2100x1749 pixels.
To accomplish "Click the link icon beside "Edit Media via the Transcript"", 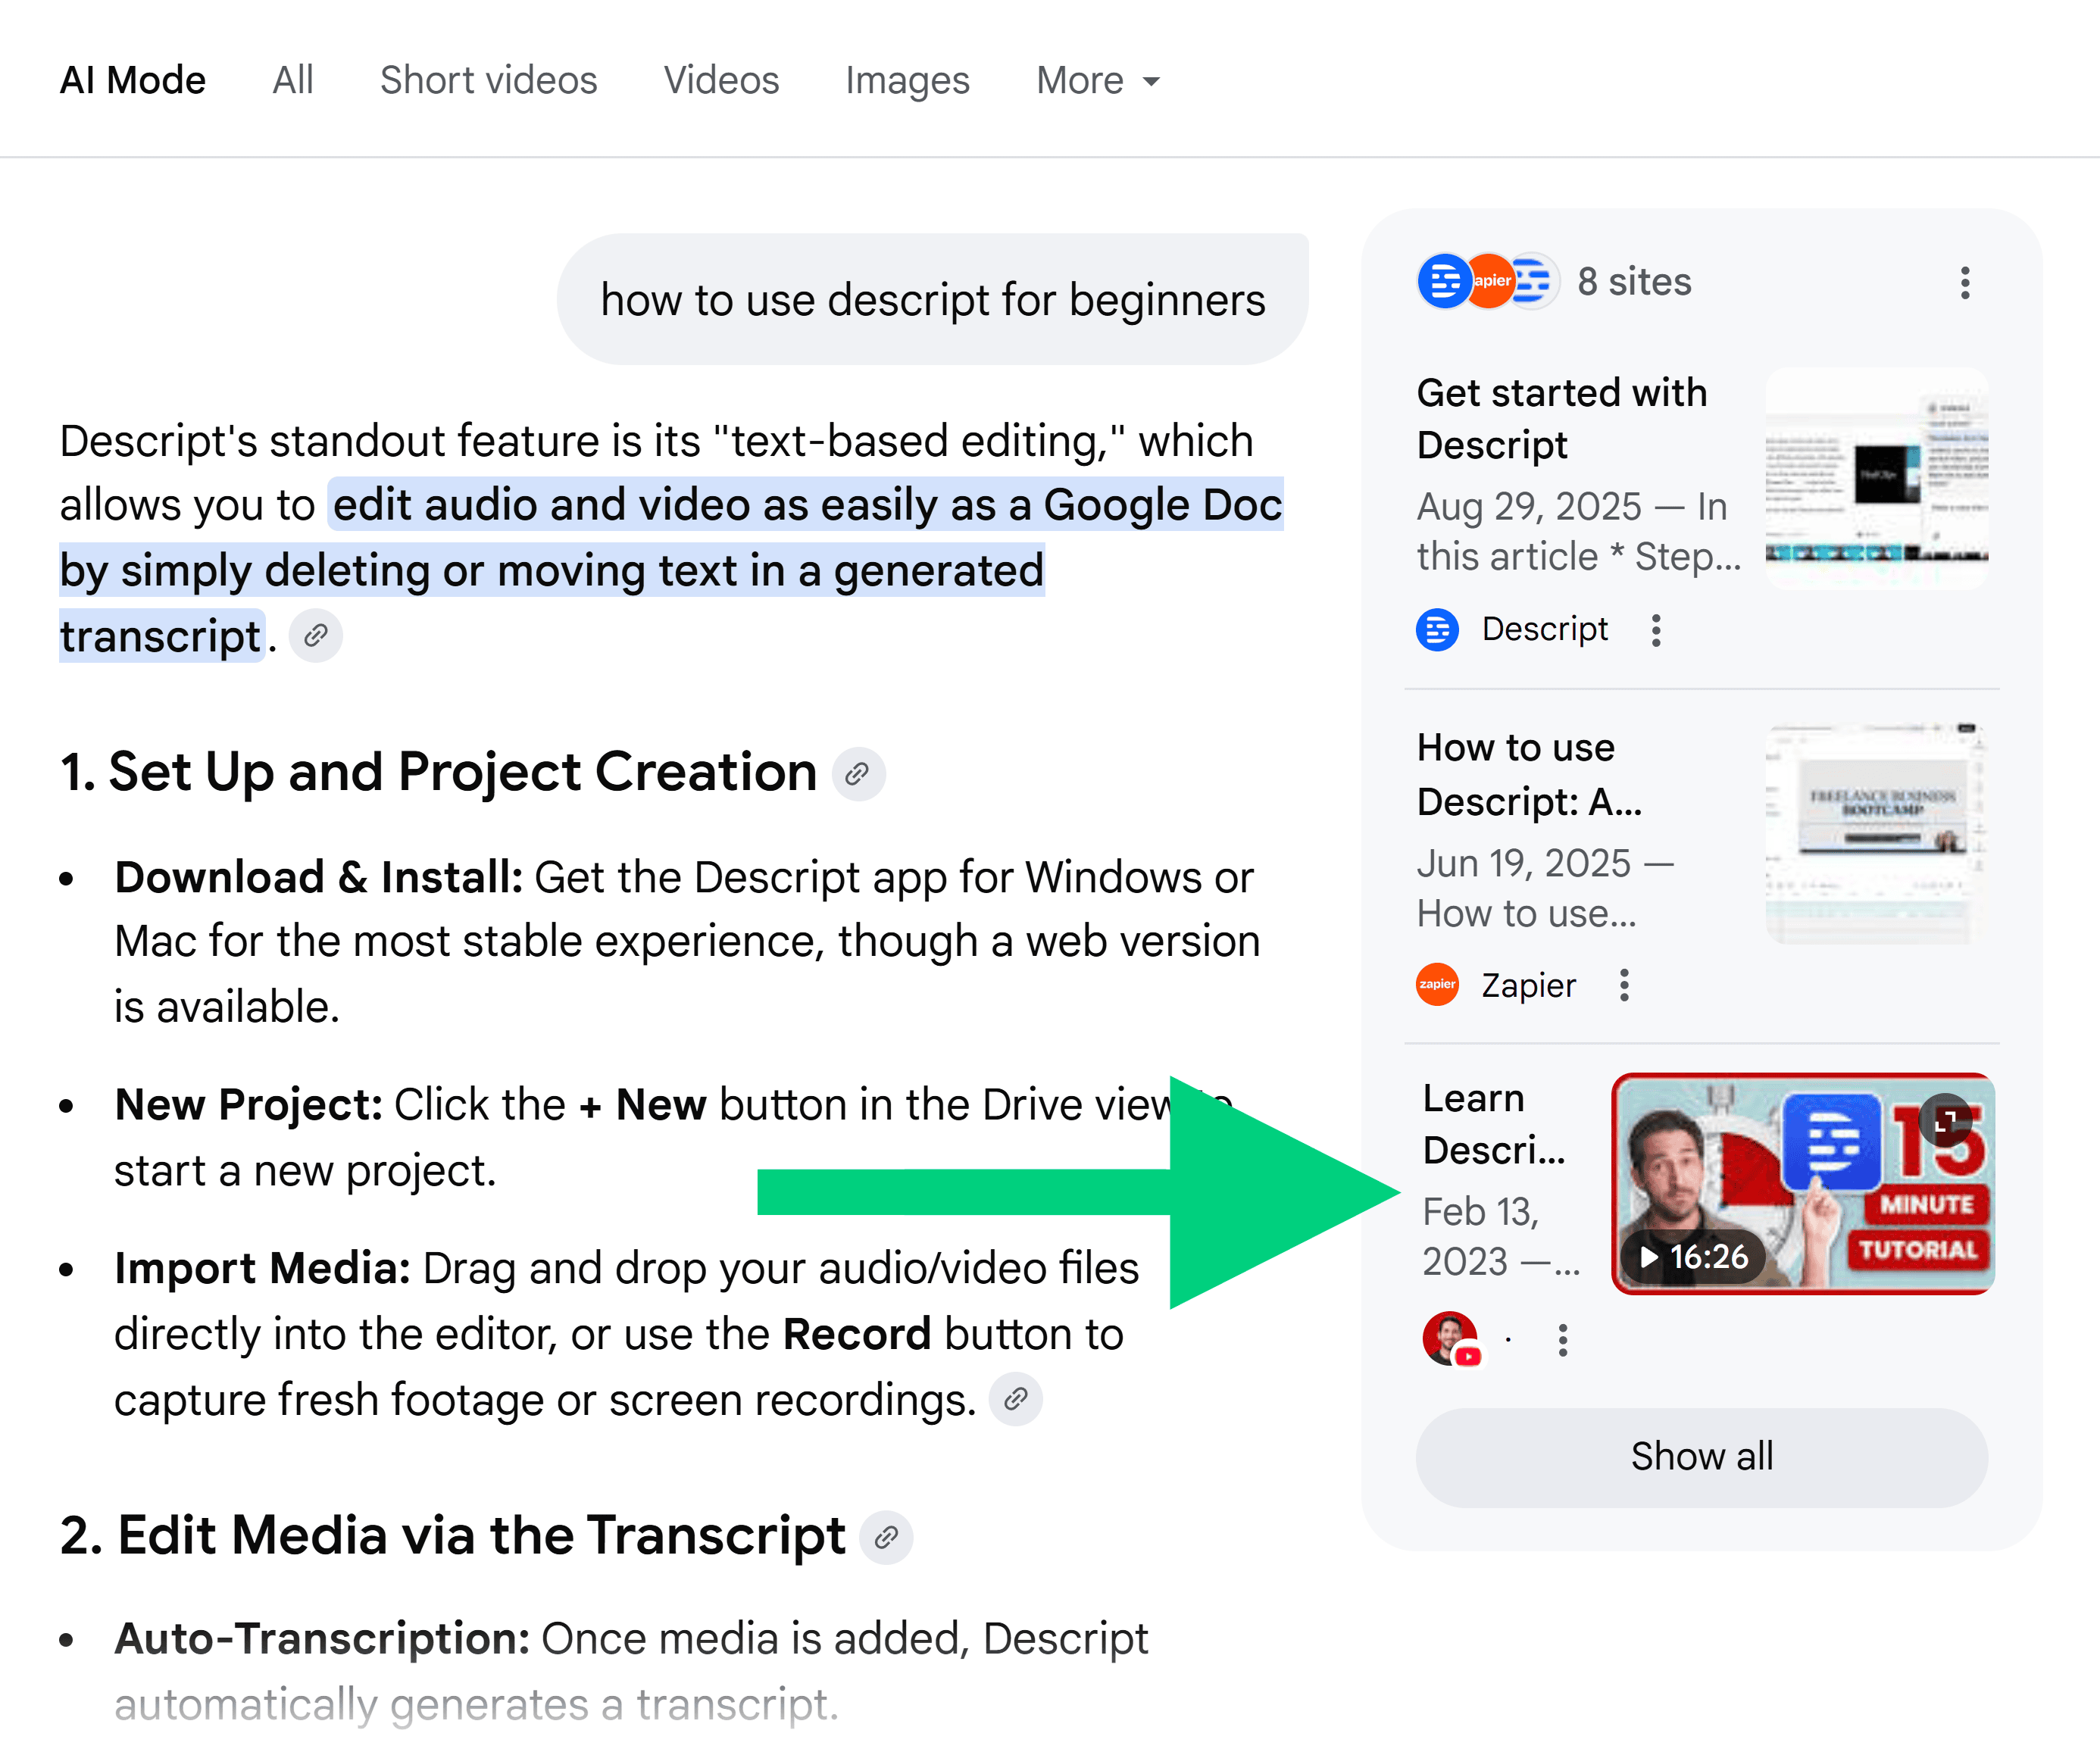I will point(886,1538).
